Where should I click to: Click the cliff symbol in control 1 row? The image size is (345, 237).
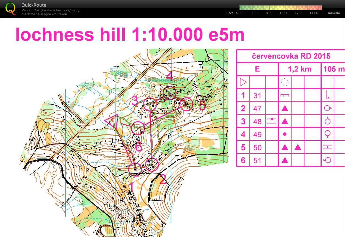(x=285, y=95)
